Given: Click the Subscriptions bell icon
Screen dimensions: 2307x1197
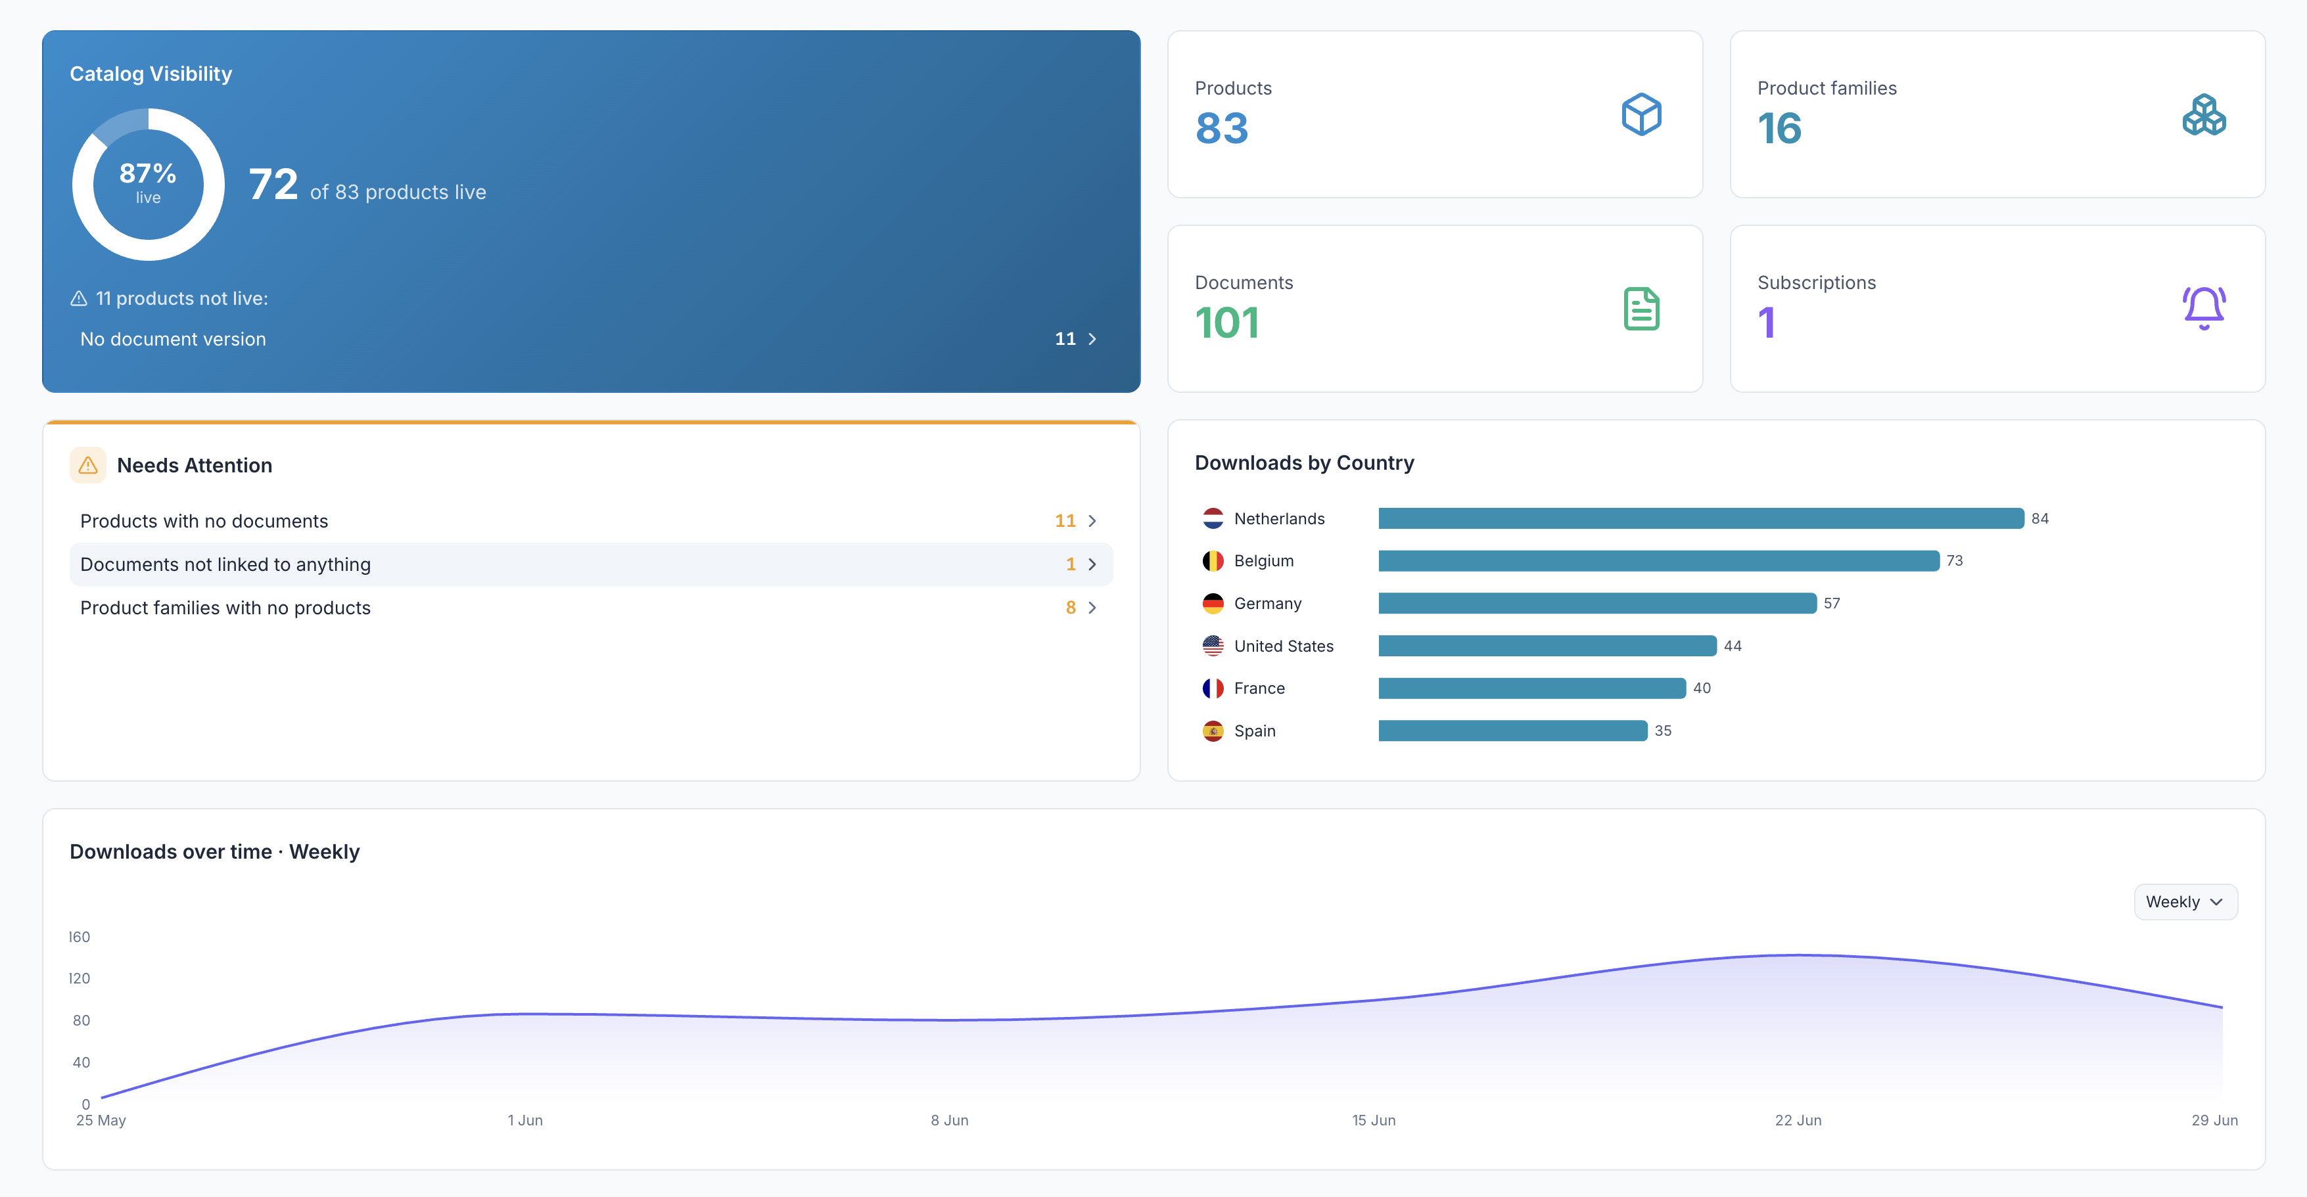Looking at the screenshot, I should (2203, 309).
